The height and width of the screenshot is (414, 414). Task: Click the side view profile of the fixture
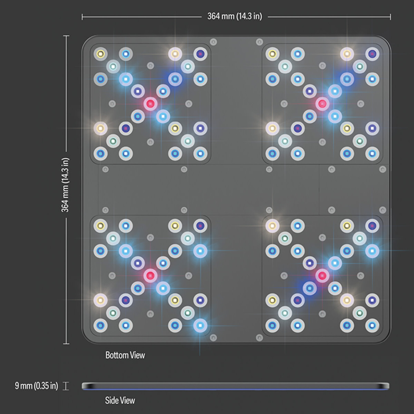[x=236, y=386]
